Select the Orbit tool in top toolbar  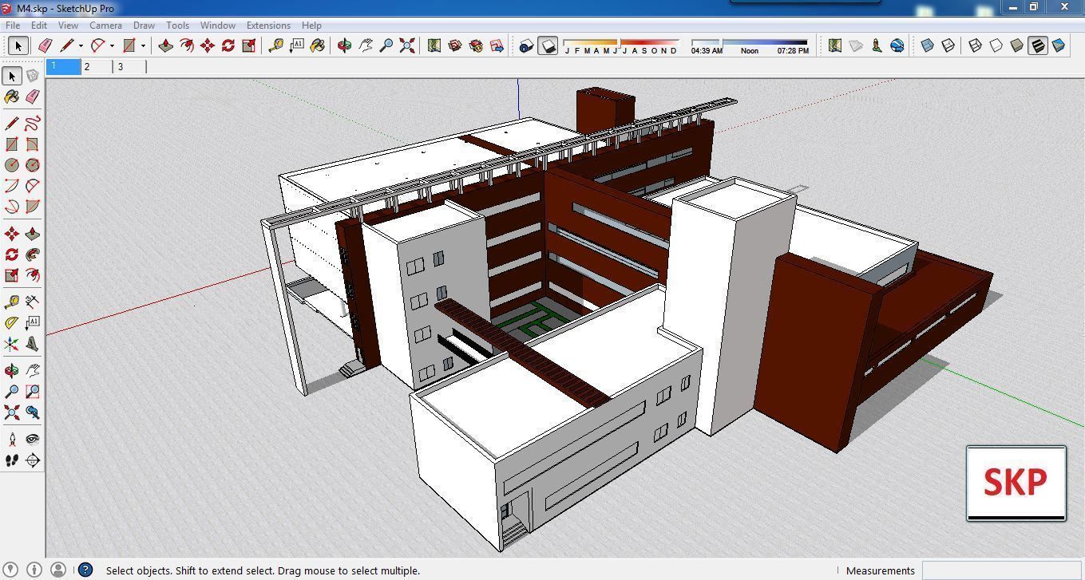pos(345,45)
